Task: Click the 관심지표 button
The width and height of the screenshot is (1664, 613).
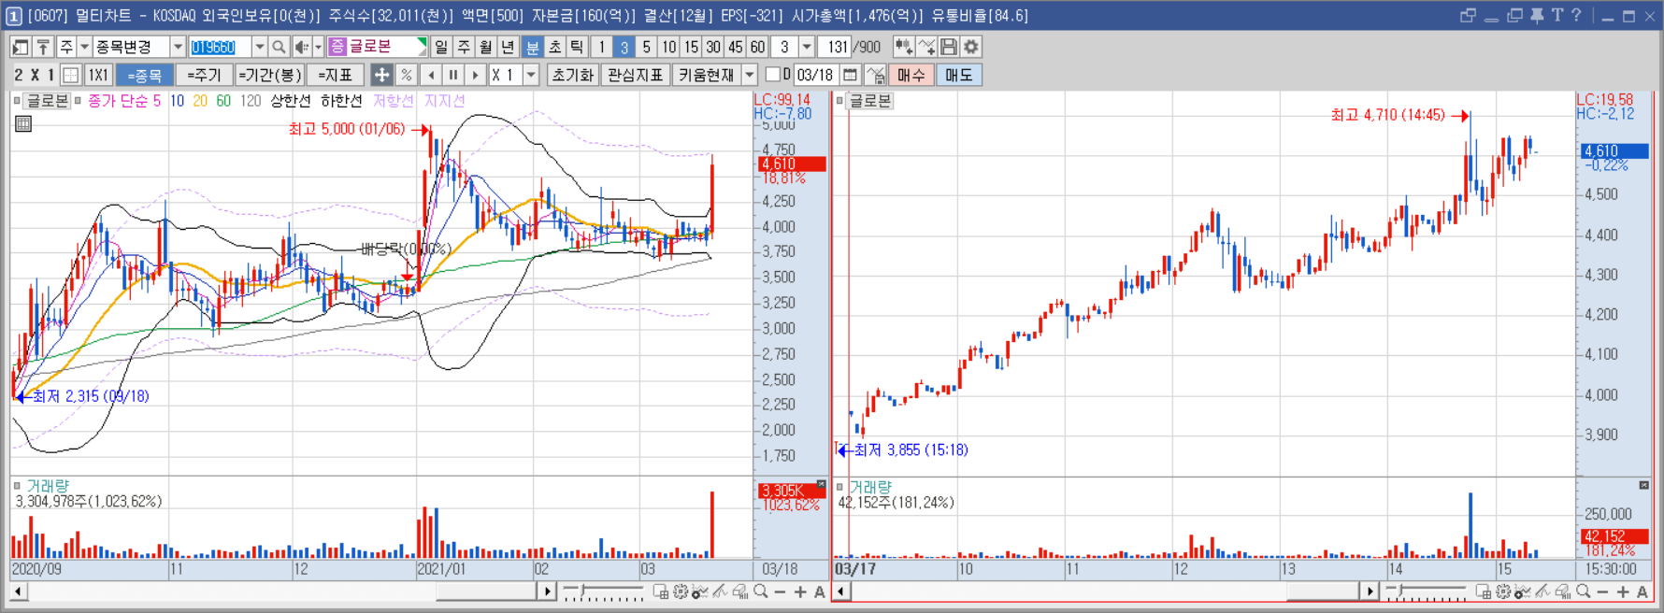Action: pyautogui.click(x=635, y=75)
